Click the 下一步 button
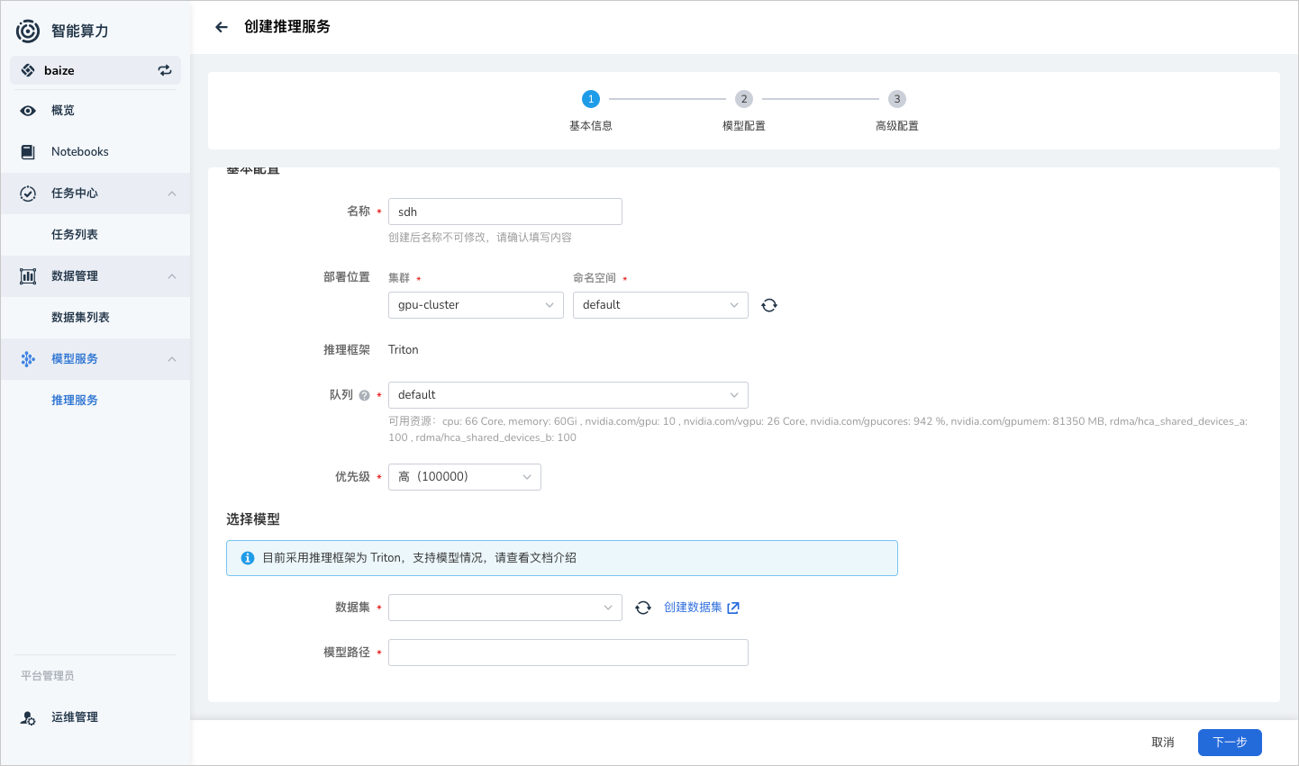The width and height of the screenshot is (1299, 766). [1230, 743]
